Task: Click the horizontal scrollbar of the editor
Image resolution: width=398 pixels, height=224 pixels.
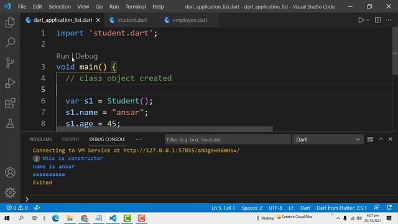Action: [165, 129]
